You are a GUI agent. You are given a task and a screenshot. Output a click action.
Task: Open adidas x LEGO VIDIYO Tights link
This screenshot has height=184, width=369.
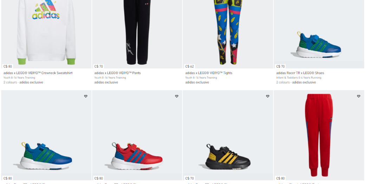(209, 73)
